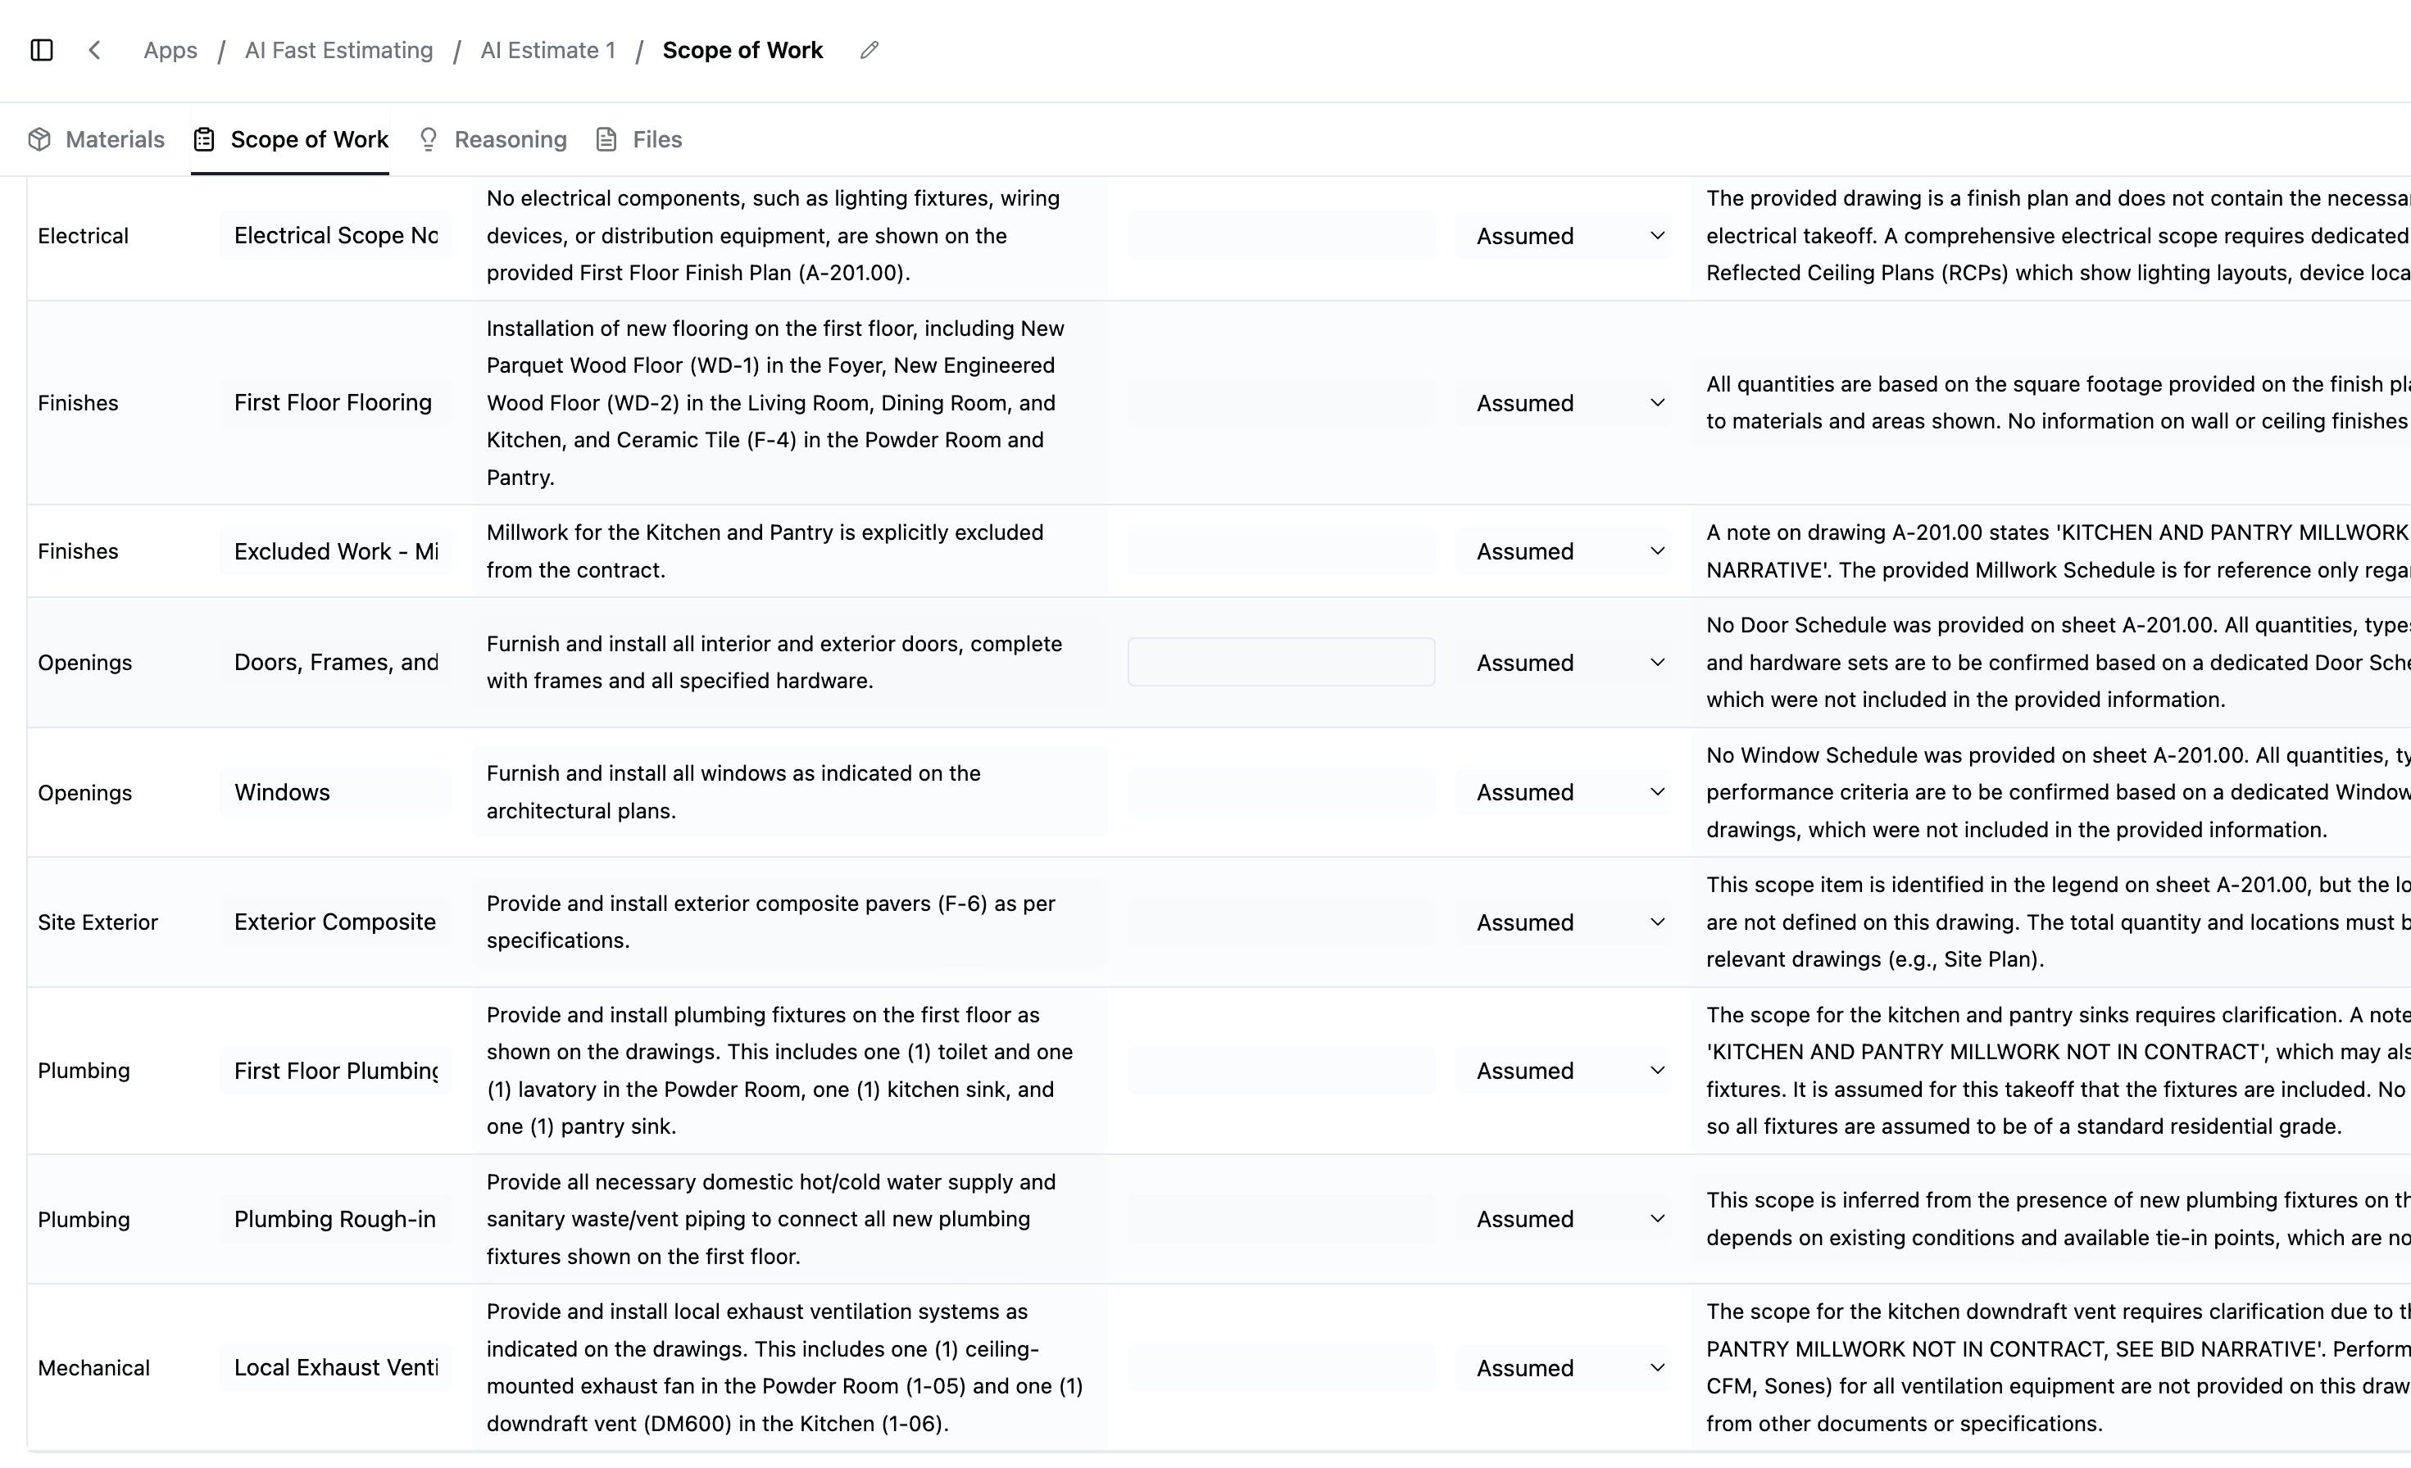Image resolution: width=2411 pixels, height=1468 pixels.
Task: Open the Files tab
Action: click(656, 140)
